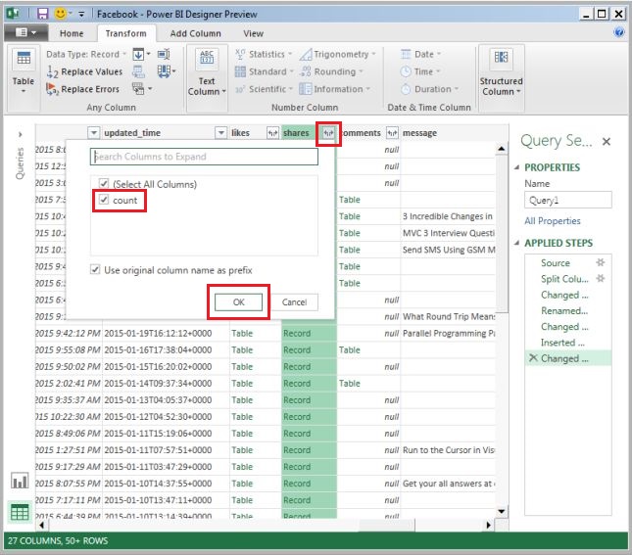Click the Search Columns to Expand field
The width and height of the screenshot is (632, 555).
tap(204, 157)
